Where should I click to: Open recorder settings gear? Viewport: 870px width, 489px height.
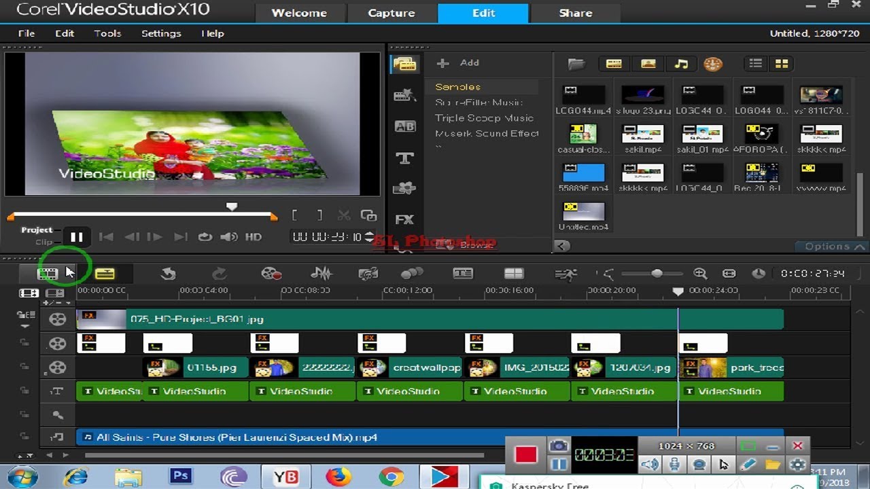point(797,465)
